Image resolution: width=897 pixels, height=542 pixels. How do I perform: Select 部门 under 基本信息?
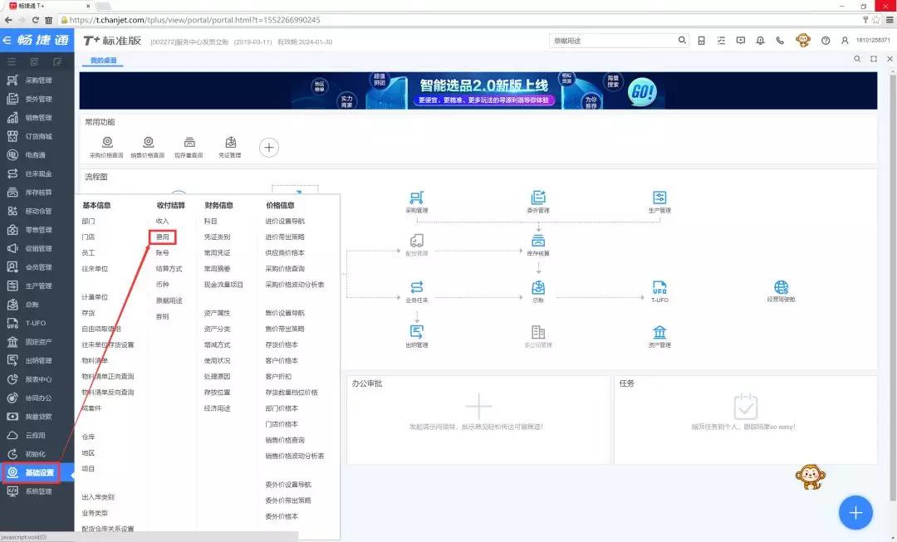pyautogui.click(x=89, y=221)
